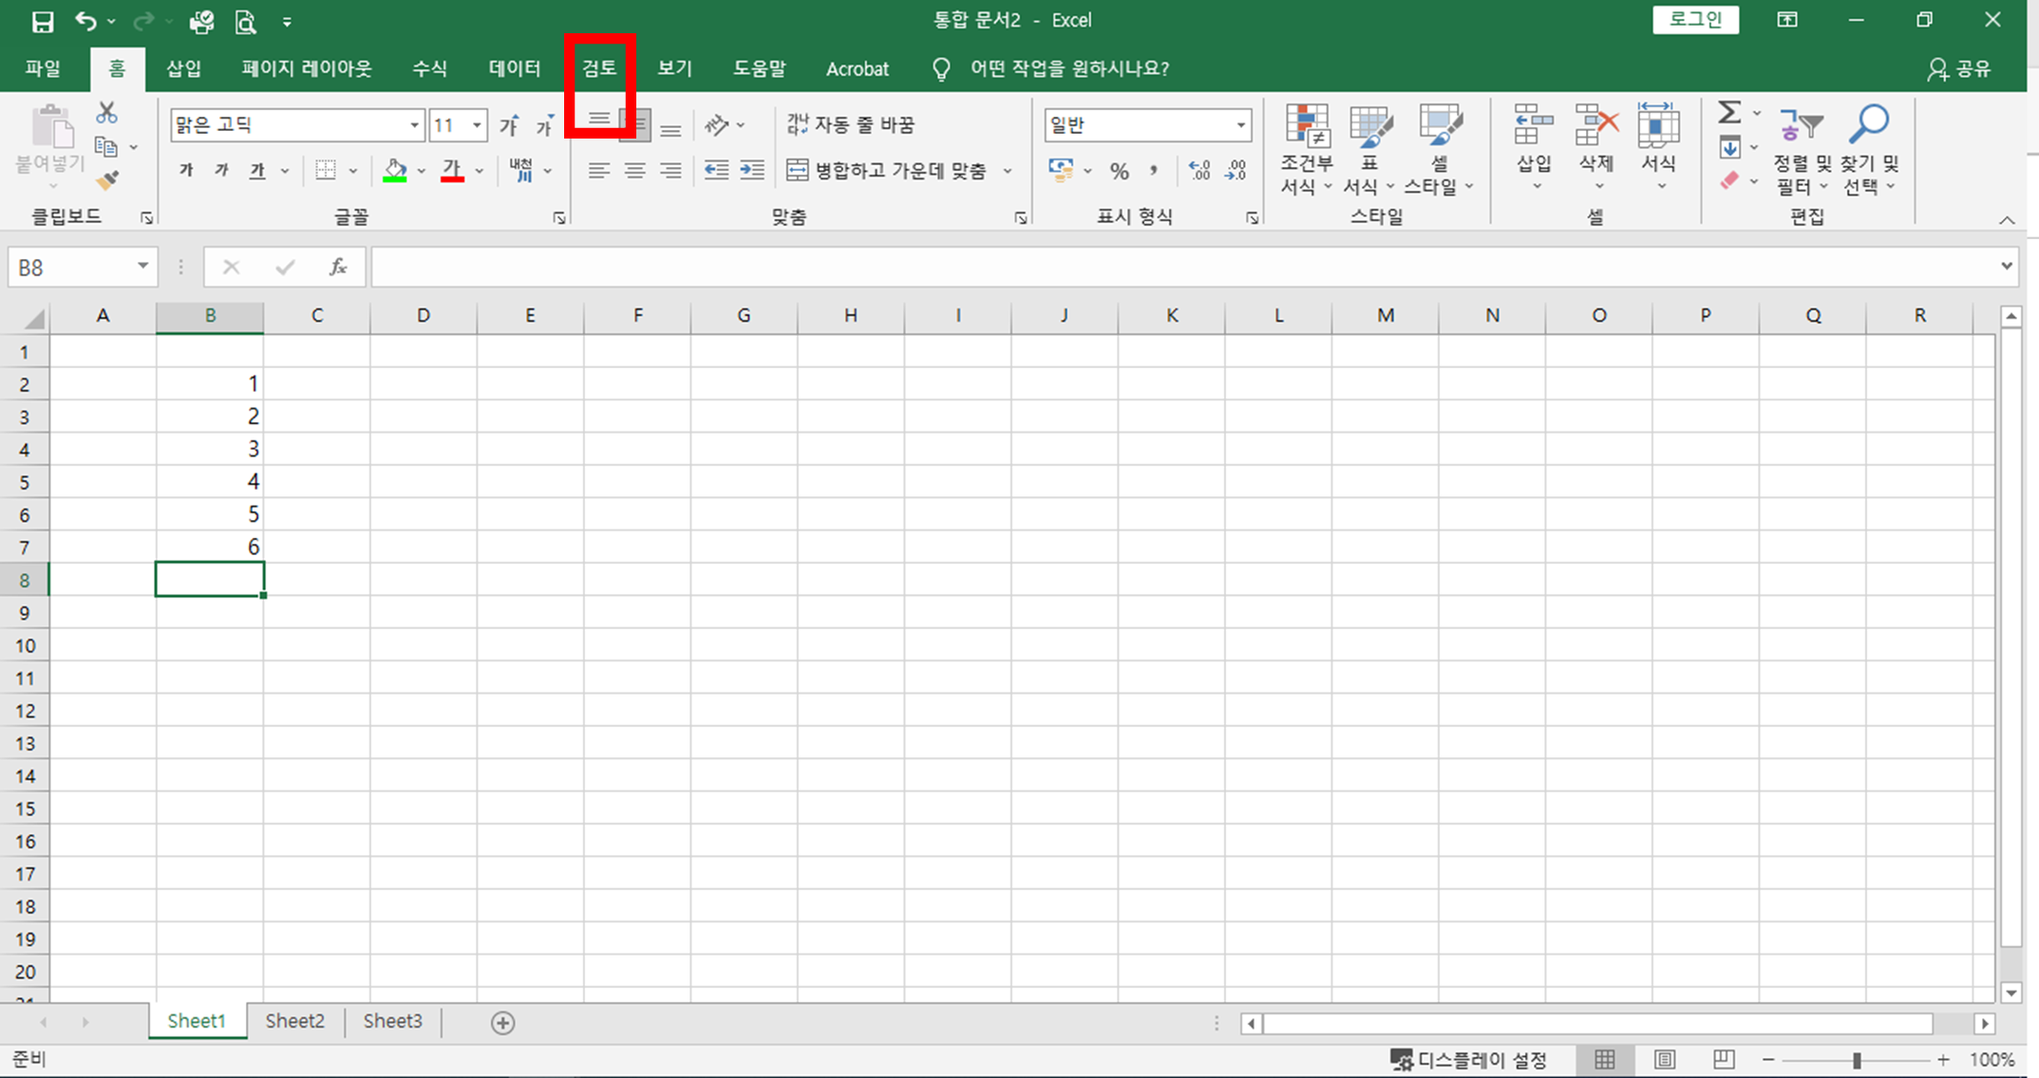The image size is (2039, 1078).
Task: Open the number format dropdown 일반
Action: pyautogui.click(x=1240, y=125)
